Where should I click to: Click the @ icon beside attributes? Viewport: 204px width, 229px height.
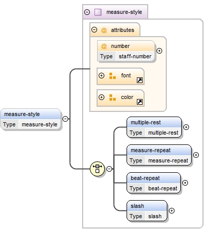104,30
